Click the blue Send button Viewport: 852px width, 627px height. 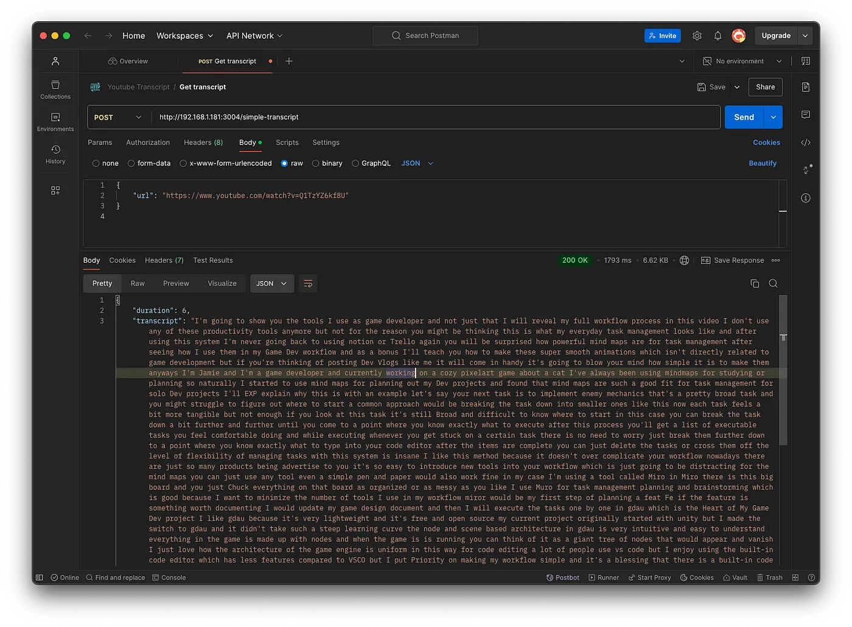[x=744, y=117]
